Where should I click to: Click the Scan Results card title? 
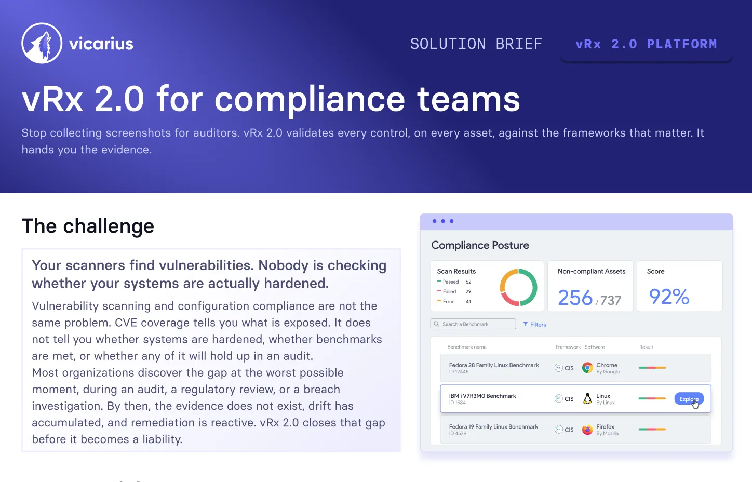[456, 271]
